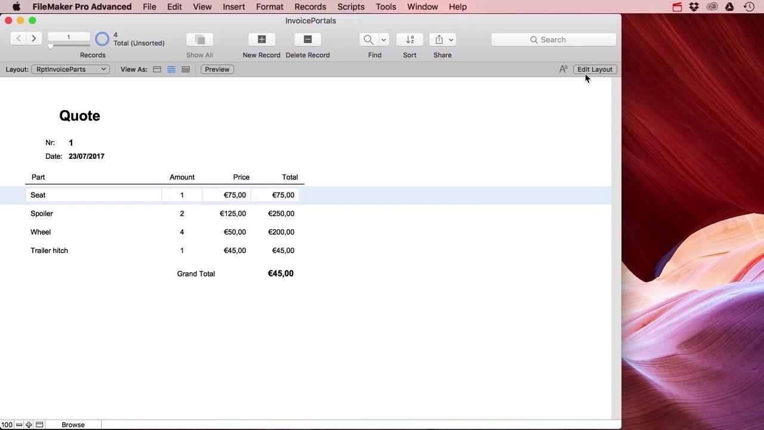Toggle status toolbar icon at bottom
The height and width of the screenshot is (430, 764).
(39, 425)
